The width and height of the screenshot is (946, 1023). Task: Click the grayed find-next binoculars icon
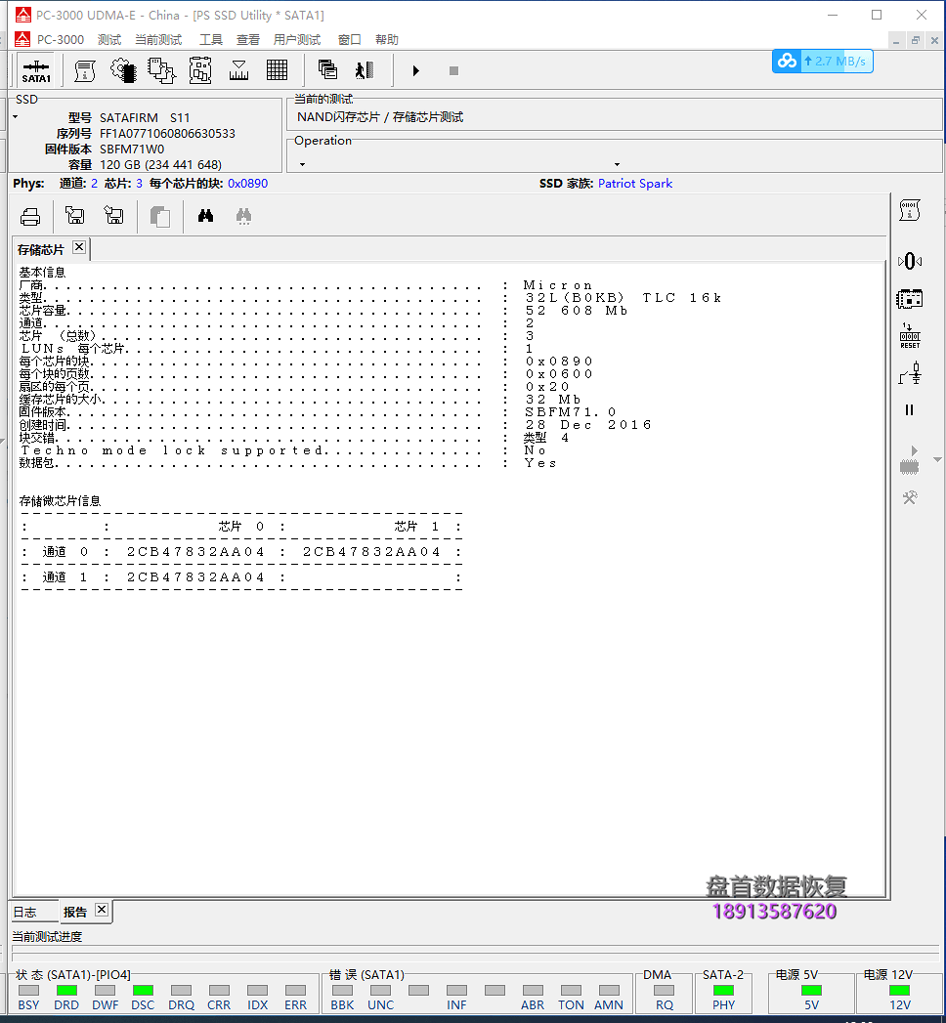click(244, 216)
